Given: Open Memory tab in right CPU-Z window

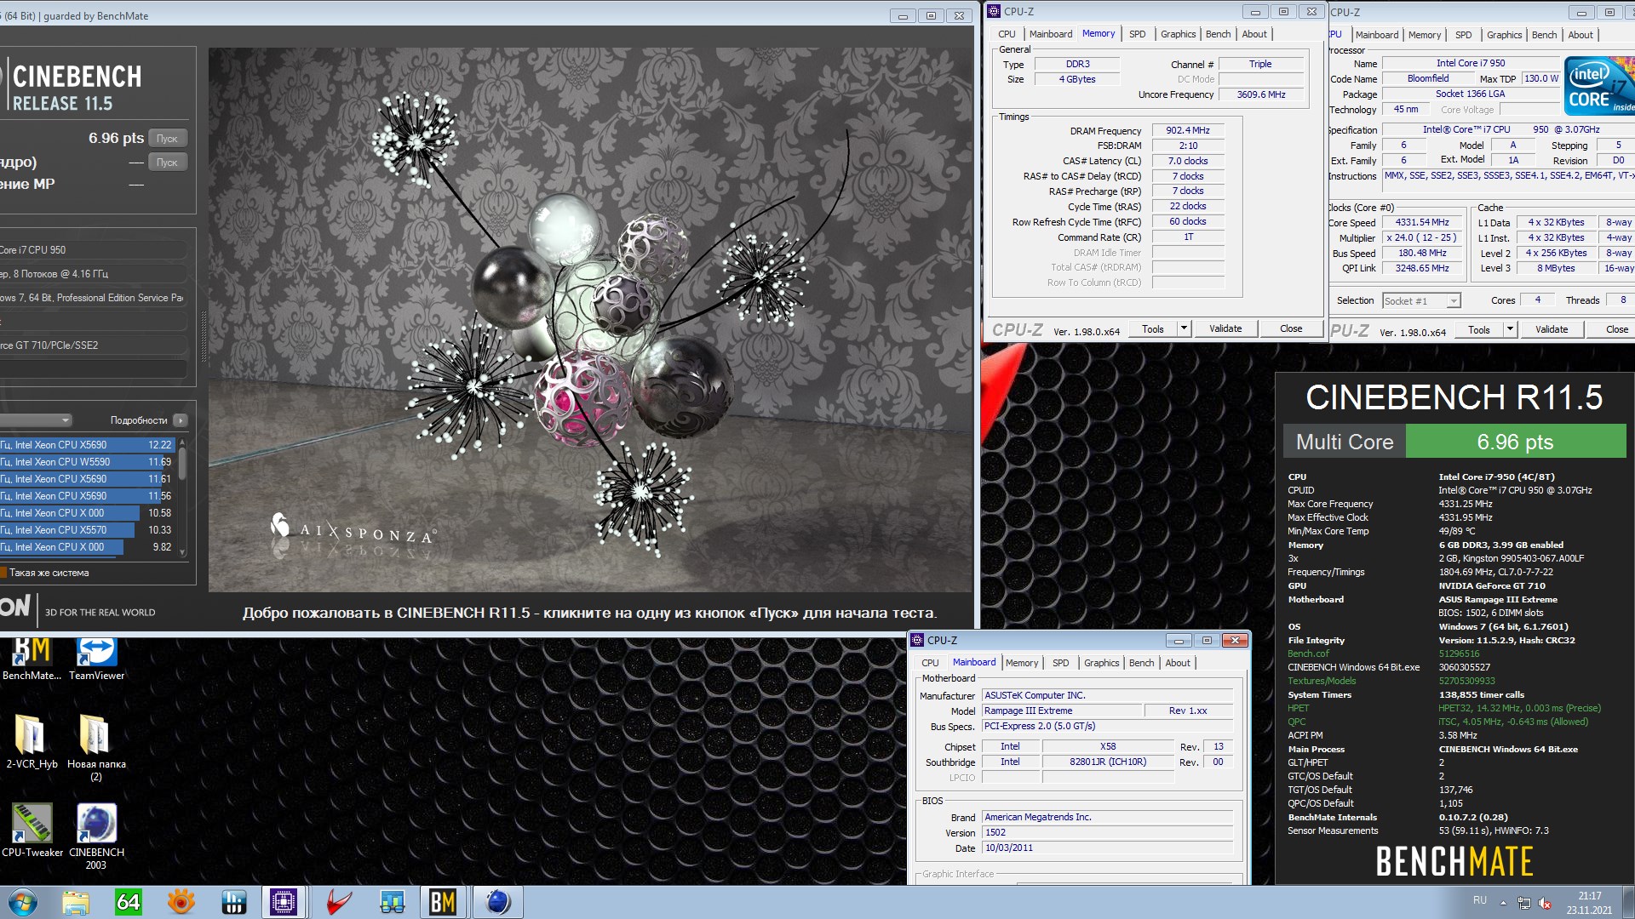Looking at the screenshot, I should click(x=1425, y=35).
